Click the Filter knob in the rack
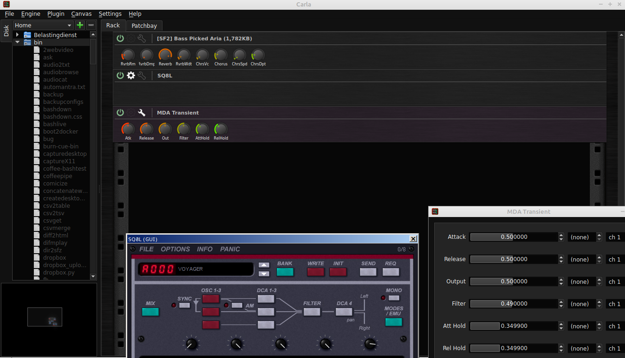Screen dimensions: 625x358 pos(184,129)
